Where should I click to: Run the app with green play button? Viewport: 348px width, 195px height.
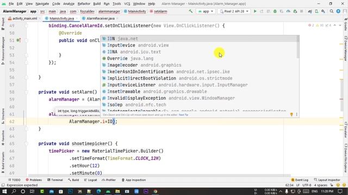click(x=255, y=11)
